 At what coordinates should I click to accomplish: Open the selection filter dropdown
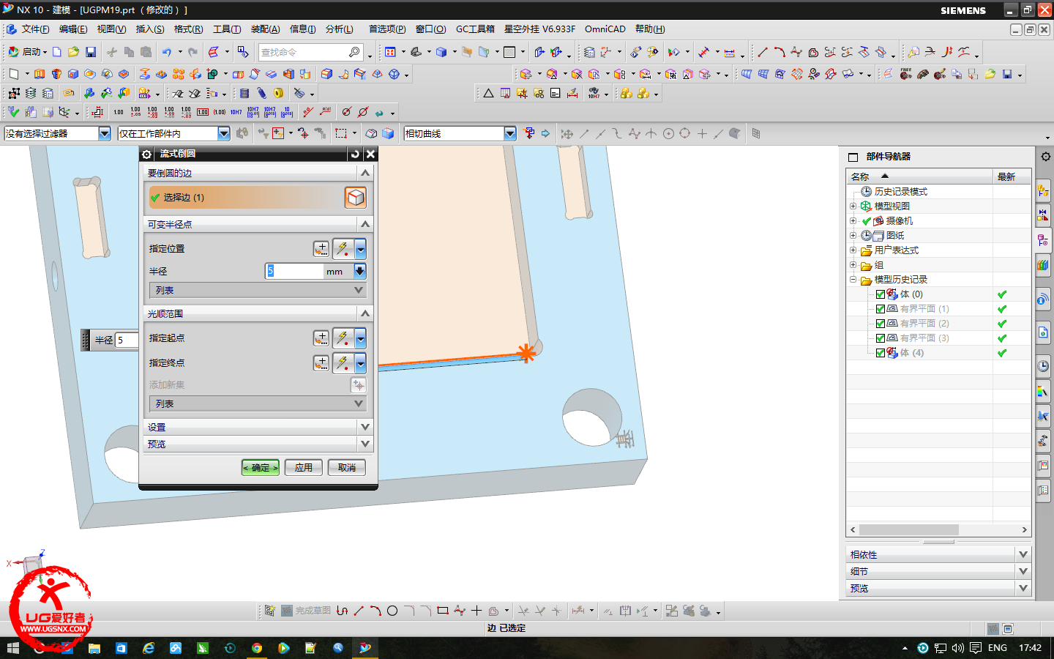(x=105, y=133)
